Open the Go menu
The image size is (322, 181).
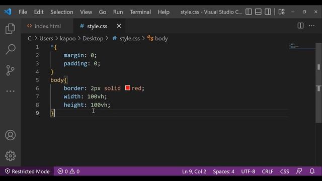click(x=103, y=12)
